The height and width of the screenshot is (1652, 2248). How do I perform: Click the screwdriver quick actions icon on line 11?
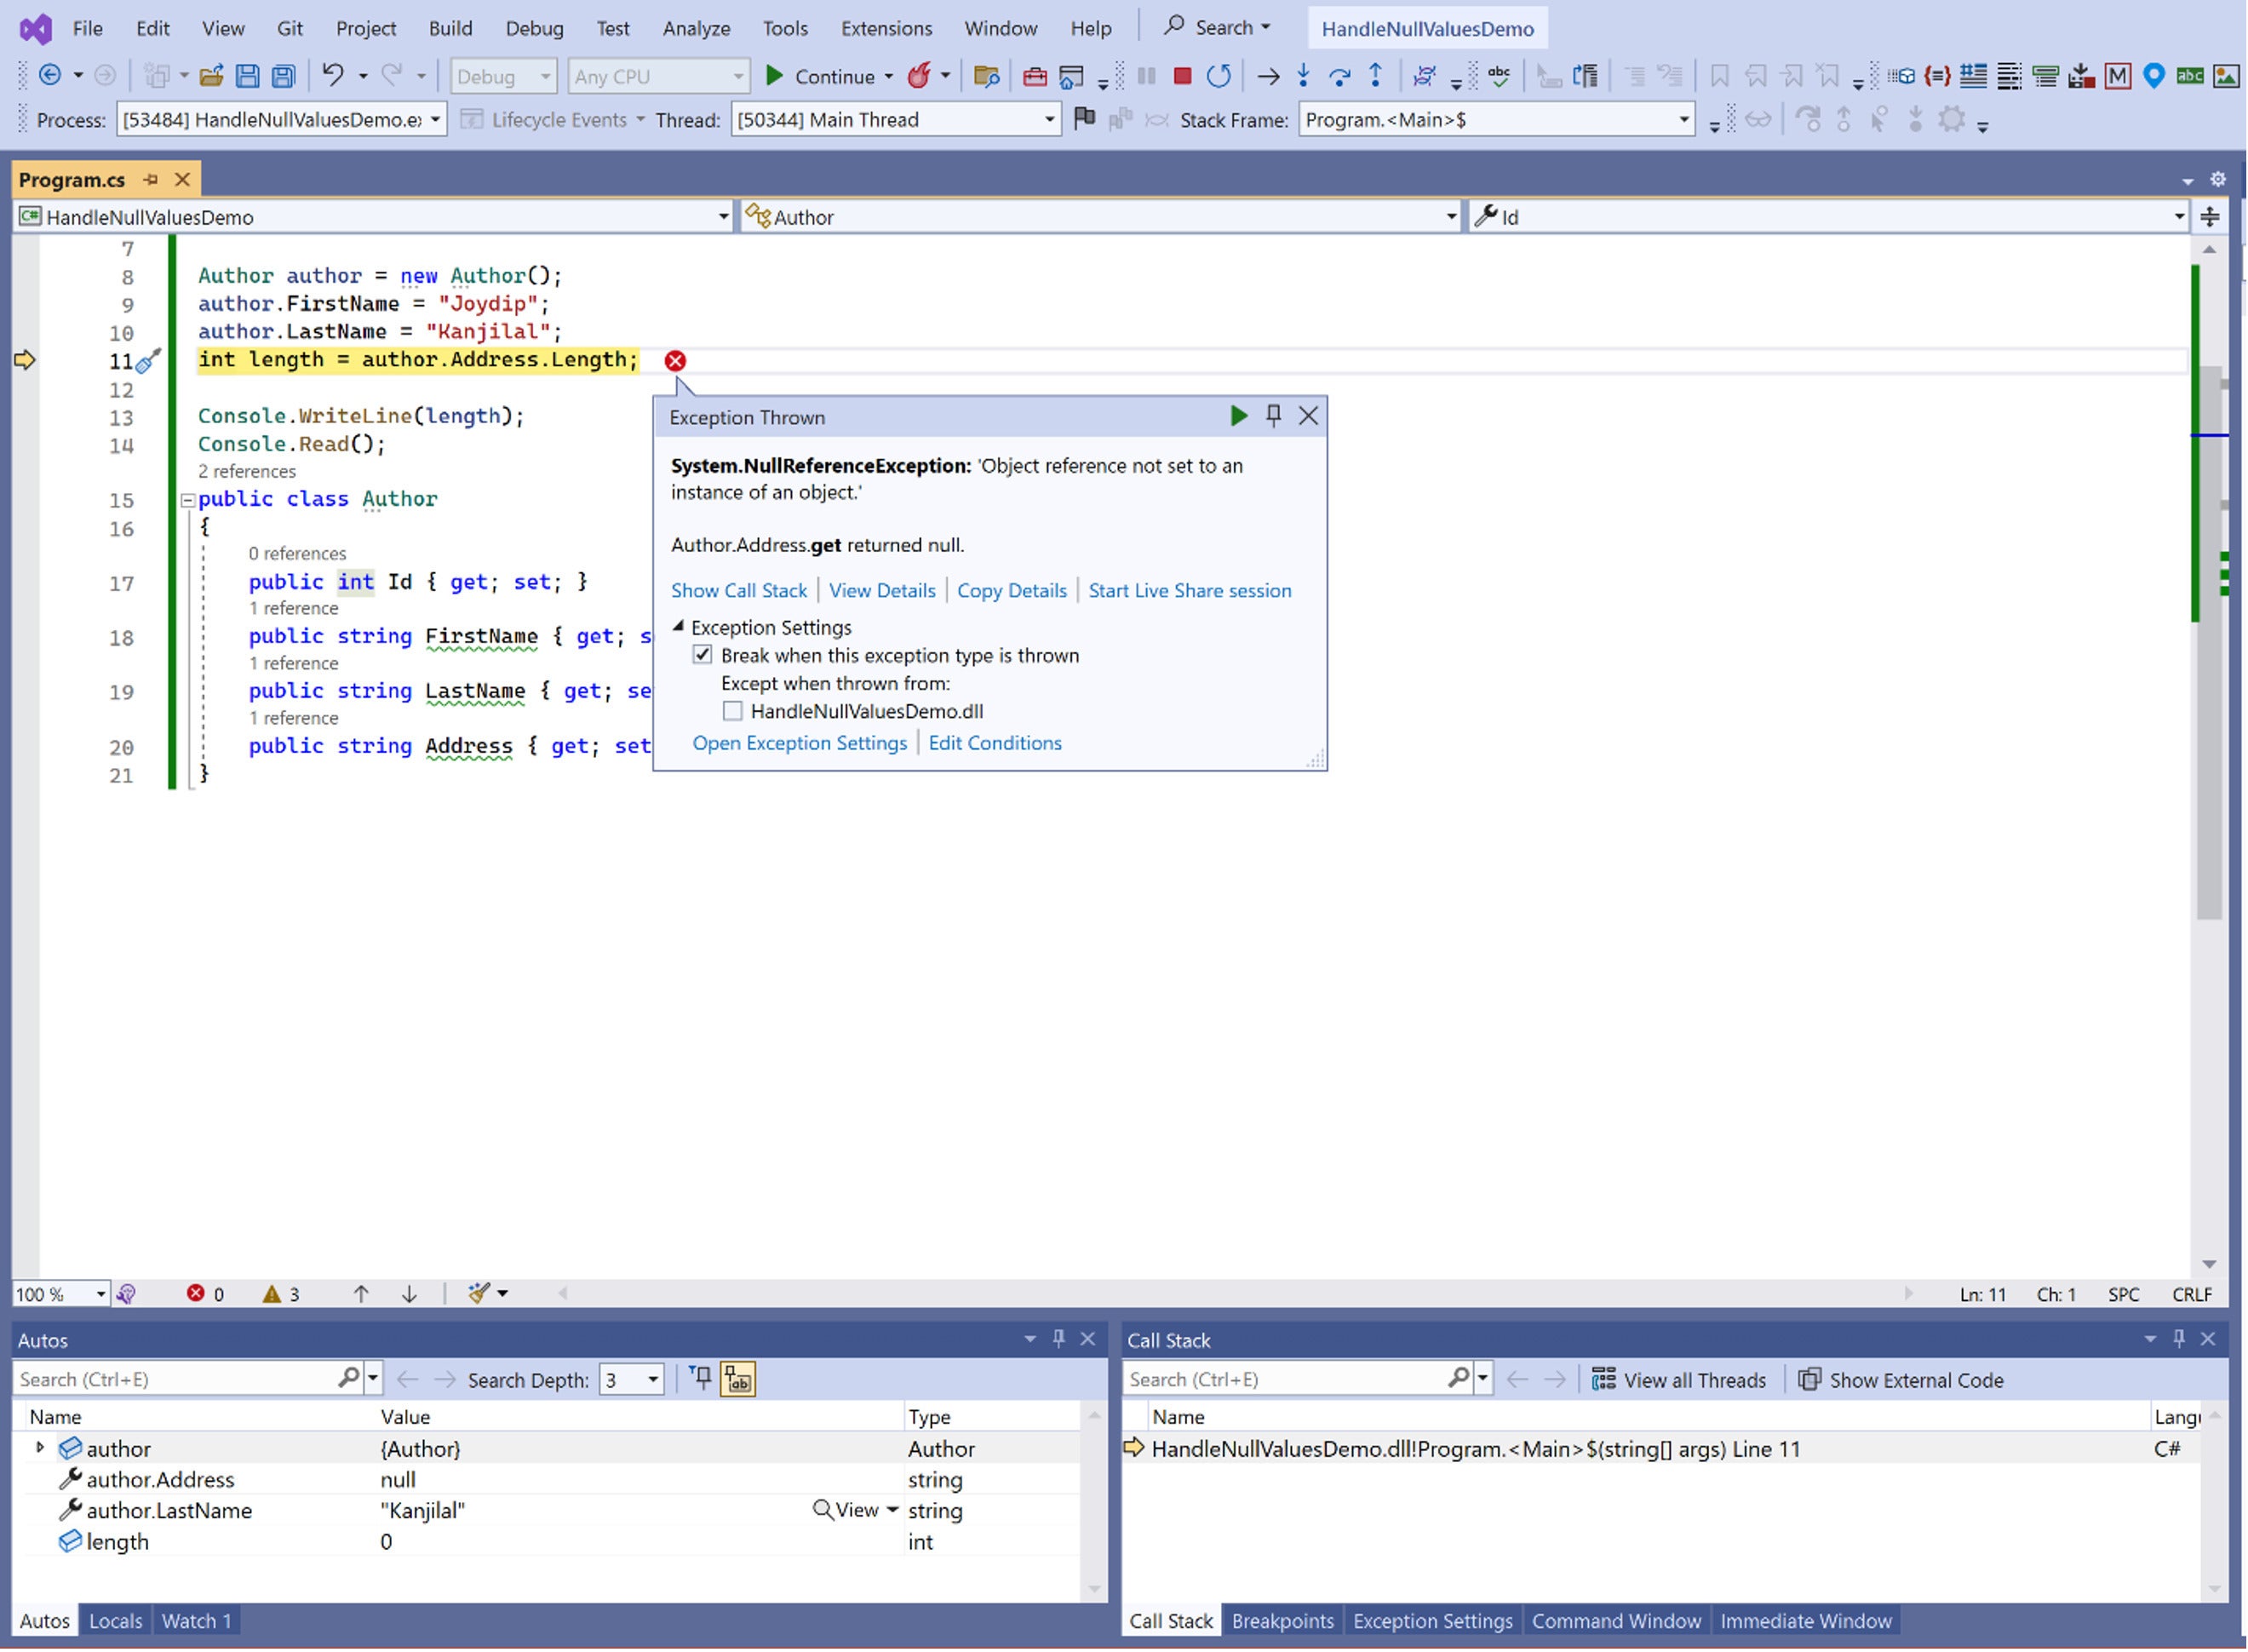pos(149,361)
